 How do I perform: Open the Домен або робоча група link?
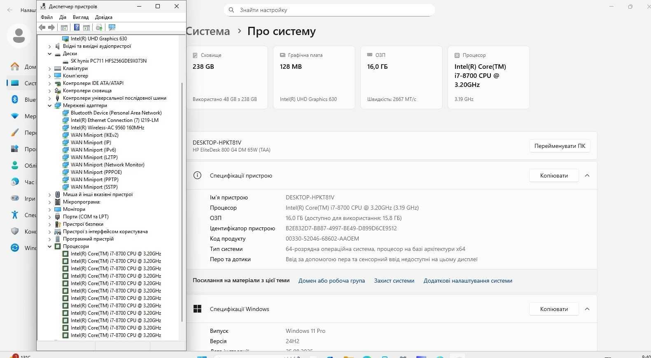pyautogui.click(x=331, y=281)
